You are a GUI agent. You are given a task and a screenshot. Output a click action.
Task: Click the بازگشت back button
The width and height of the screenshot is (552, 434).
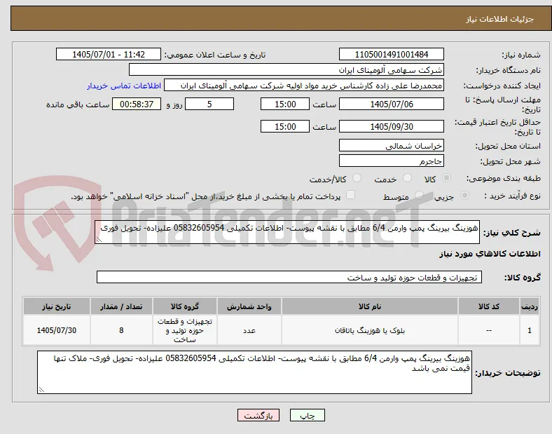[258, 415]
